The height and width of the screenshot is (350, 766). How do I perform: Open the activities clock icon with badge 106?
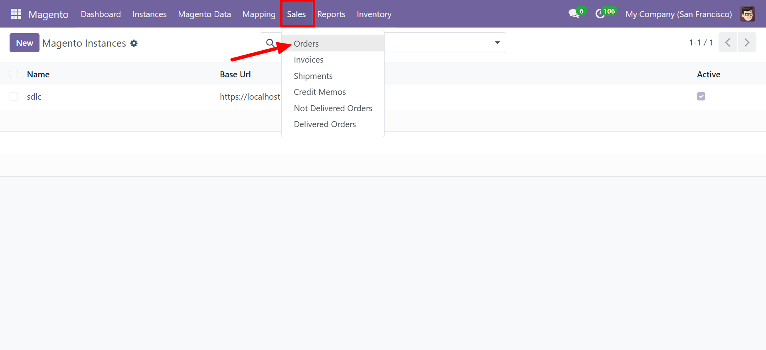click(605, 13)
